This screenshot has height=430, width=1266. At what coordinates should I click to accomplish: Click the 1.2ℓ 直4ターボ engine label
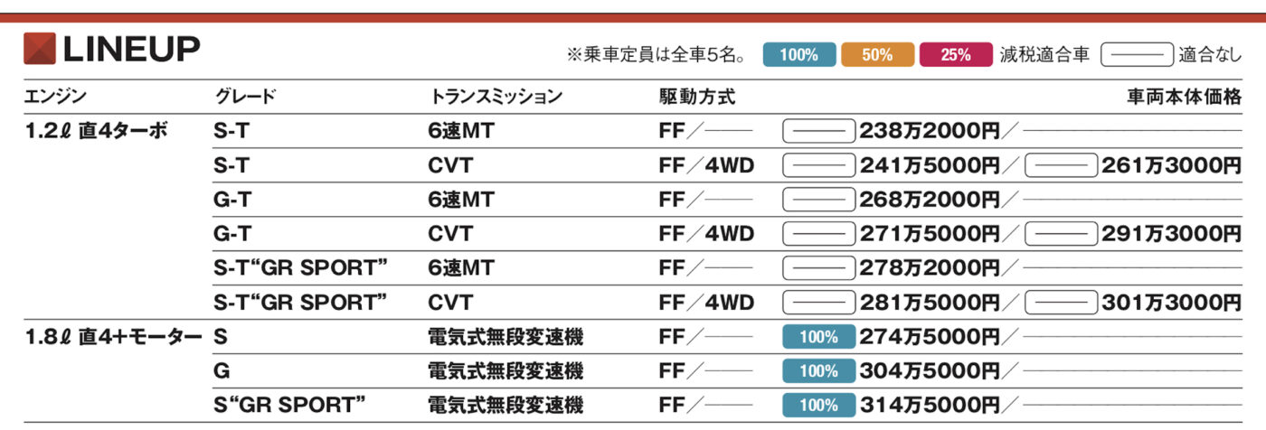tap(97, 131)
